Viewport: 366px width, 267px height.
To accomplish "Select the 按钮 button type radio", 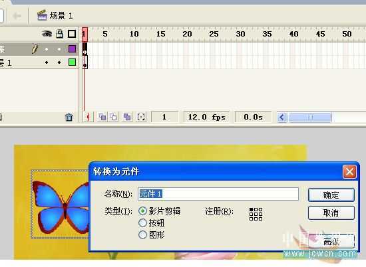I will click(x=142, y=223).
